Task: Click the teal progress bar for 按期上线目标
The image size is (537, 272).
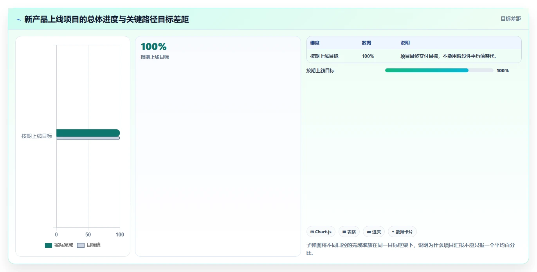Action: coord(427,70)
